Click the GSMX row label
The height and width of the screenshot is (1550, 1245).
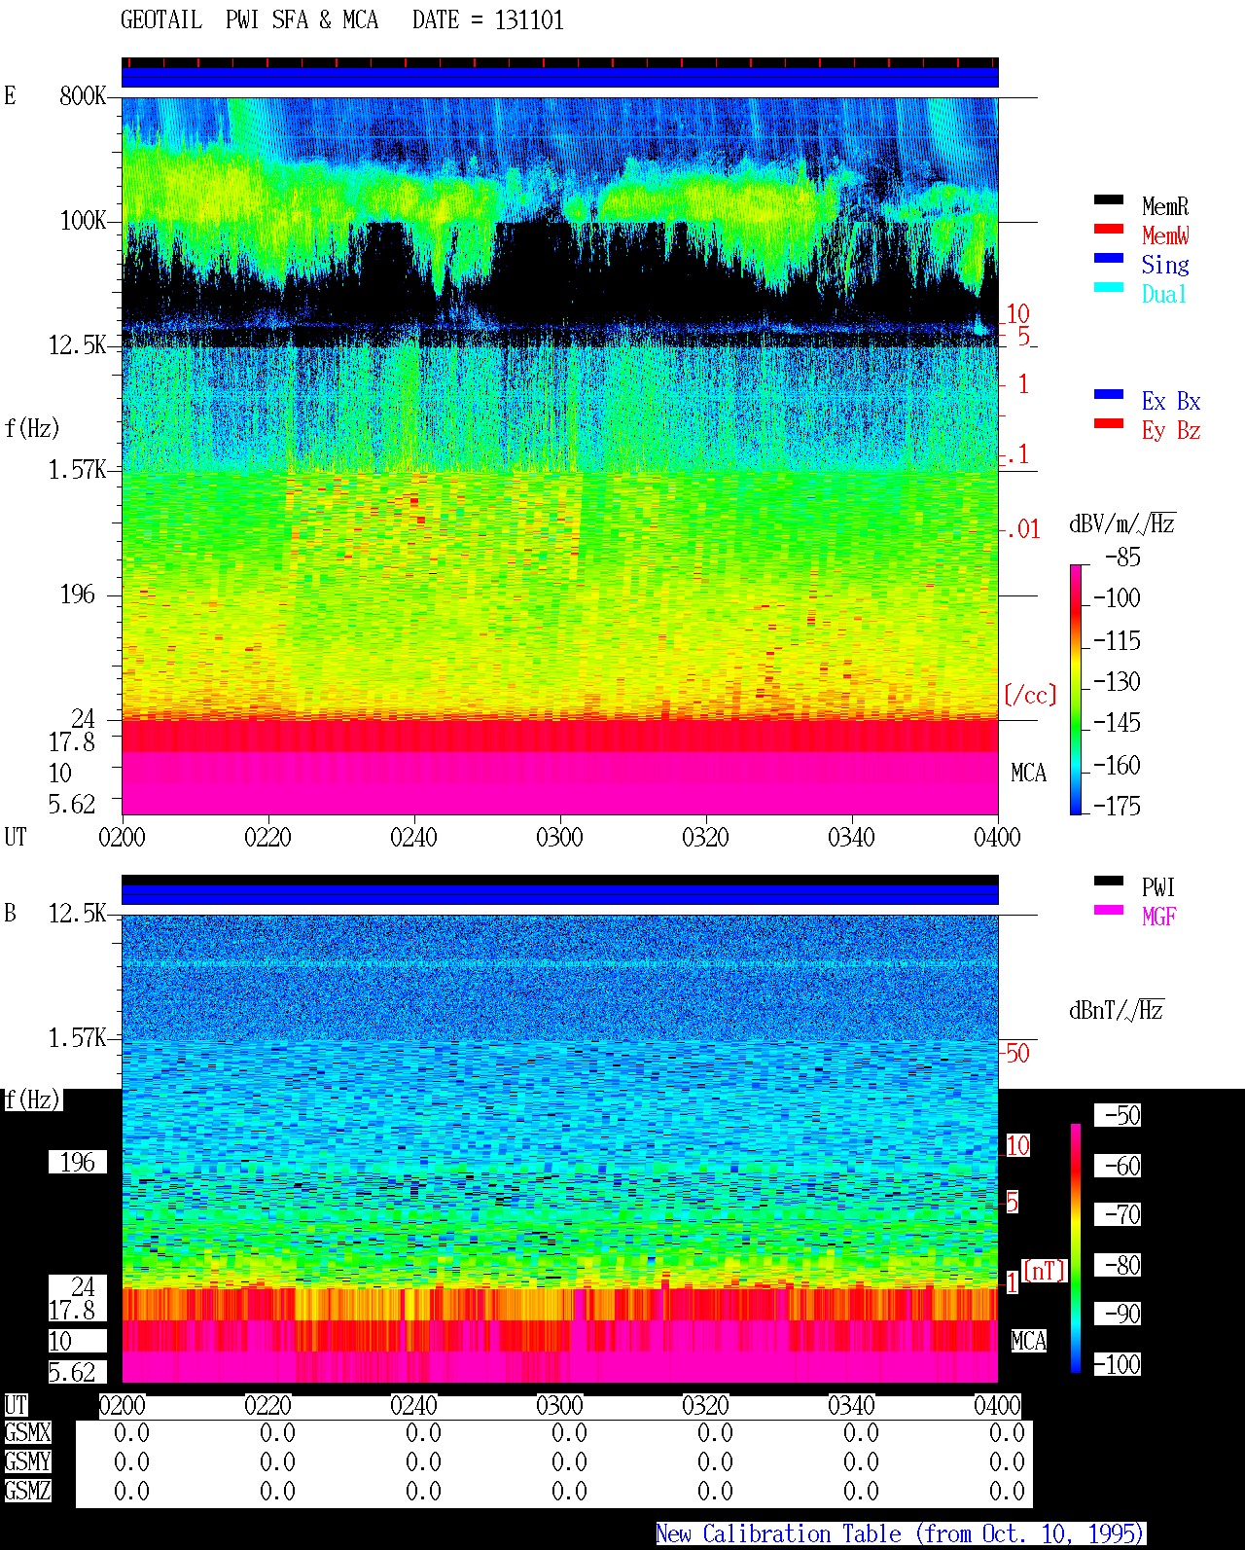click(x=27, y=1433)
